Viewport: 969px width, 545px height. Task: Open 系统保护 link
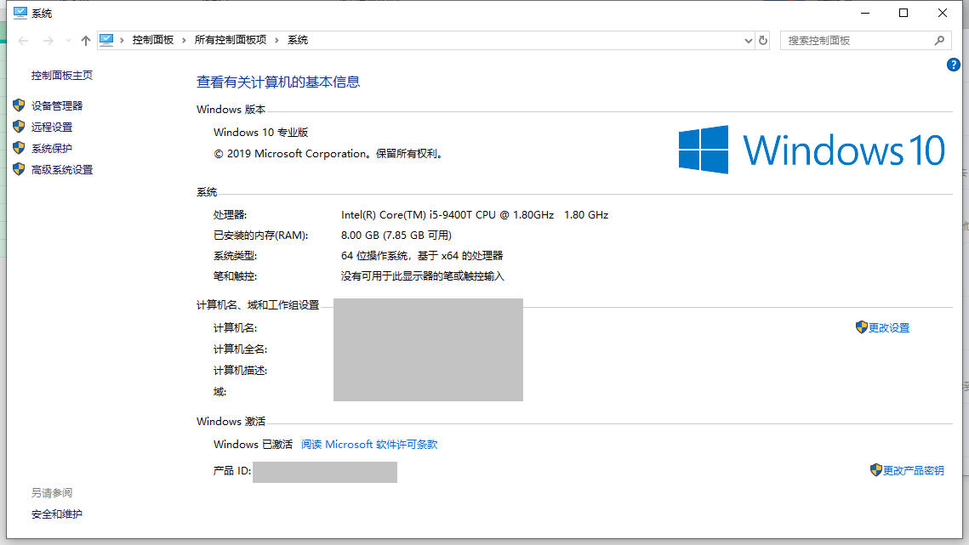(x=52, y=148)
